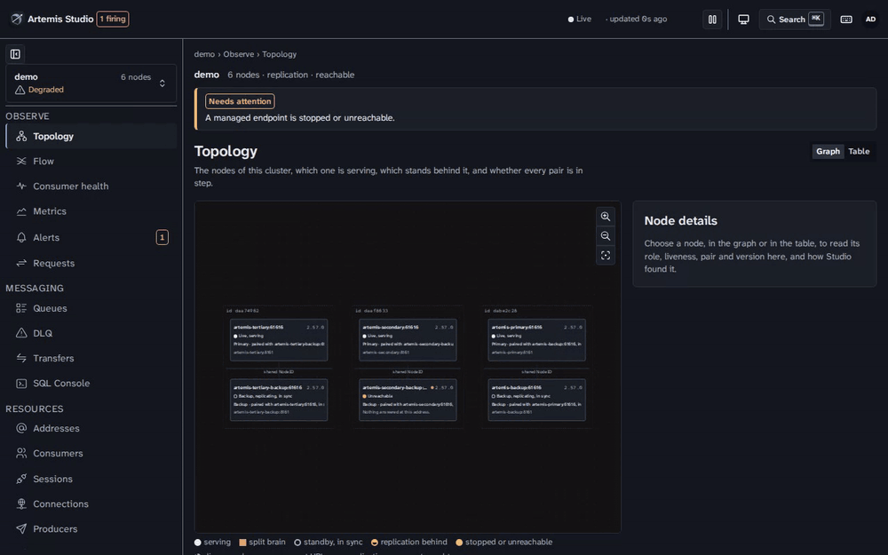
Task: Open the DLQ page
Action: click(x=91, y=333)
